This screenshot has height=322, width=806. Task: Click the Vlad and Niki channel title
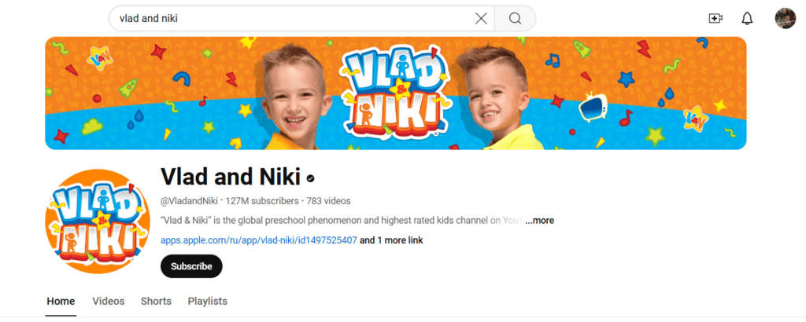click(x=231, y=177)
